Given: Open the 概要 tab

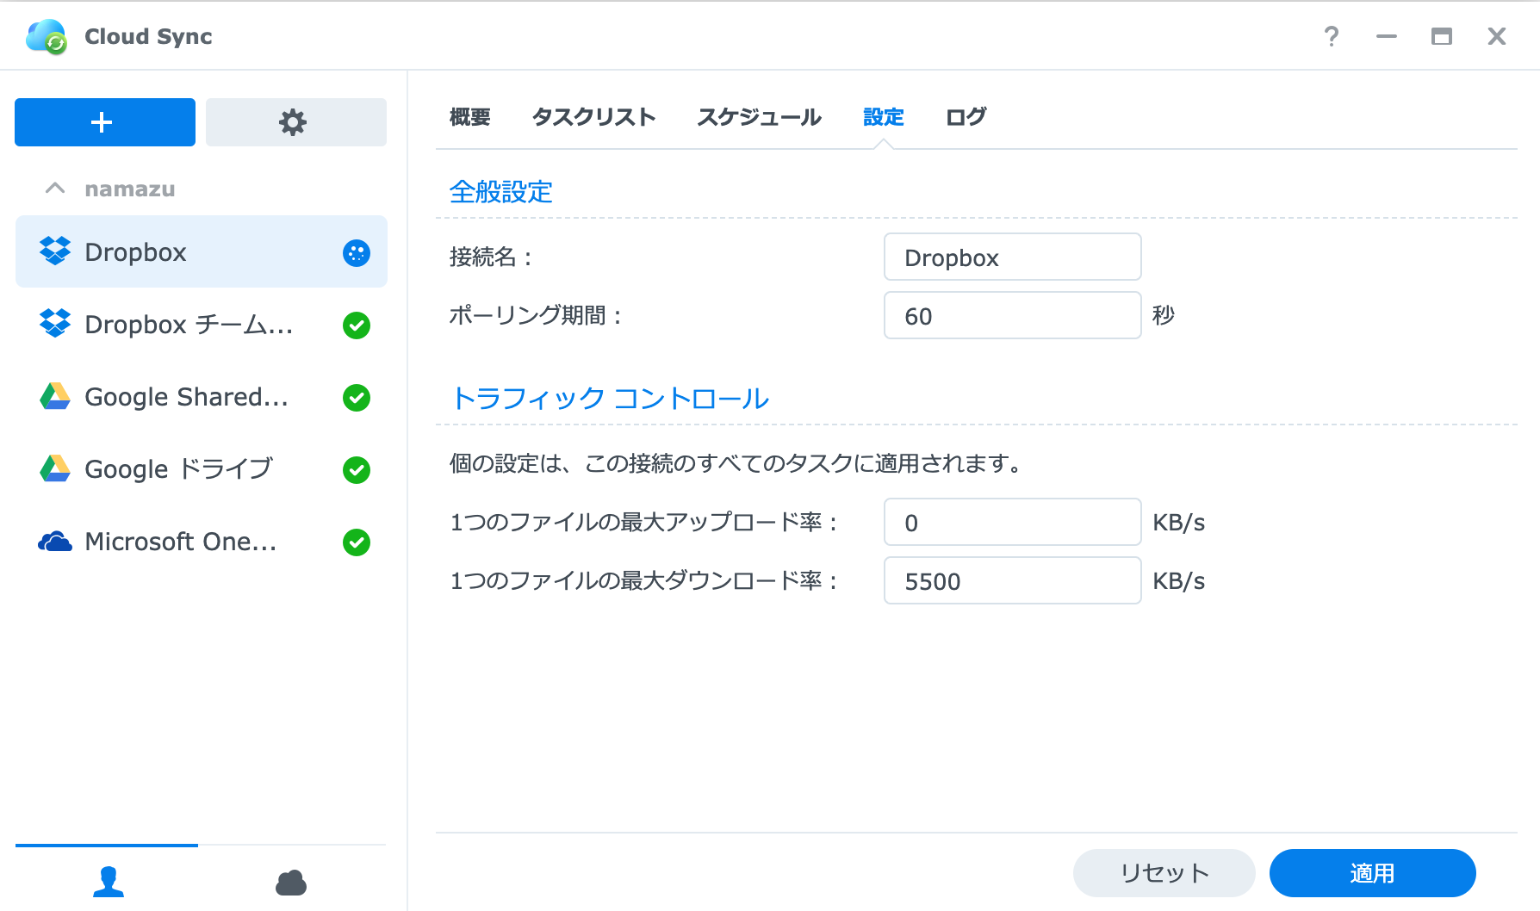Looking at the screenshot, I should [469, 117].
